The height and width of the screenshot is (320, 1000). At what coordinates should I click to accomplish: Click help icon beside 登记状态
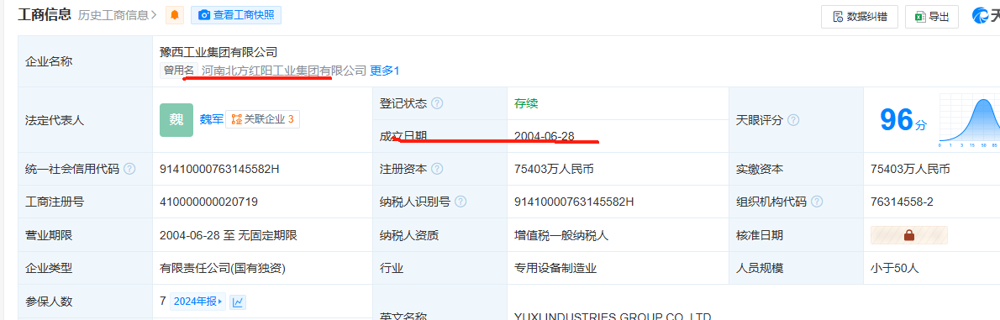(x=438, y=103)
